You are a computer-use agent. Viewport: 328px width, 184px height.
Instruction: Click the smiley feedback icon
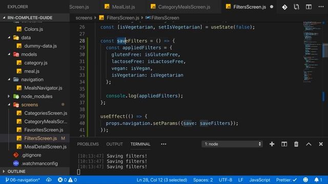(x=305, y=180)
